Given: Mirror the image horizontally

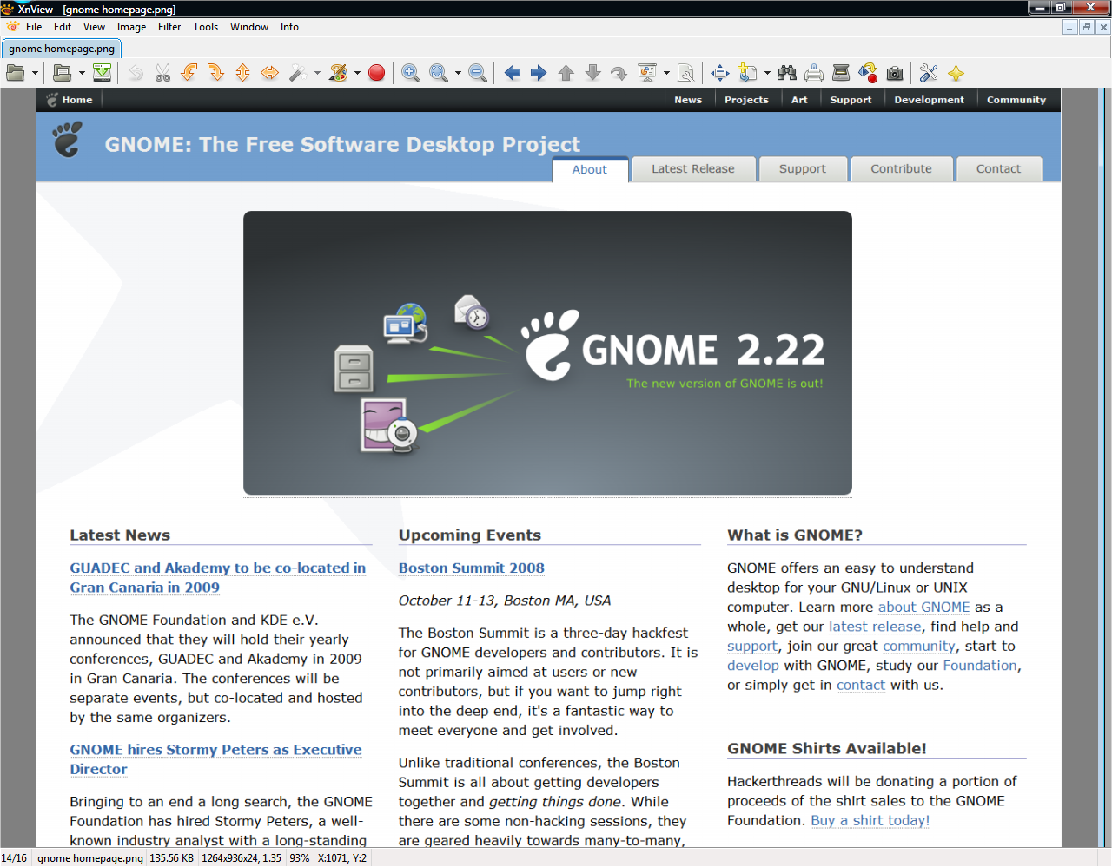Looking at the screenshot, I should [270, 73].
